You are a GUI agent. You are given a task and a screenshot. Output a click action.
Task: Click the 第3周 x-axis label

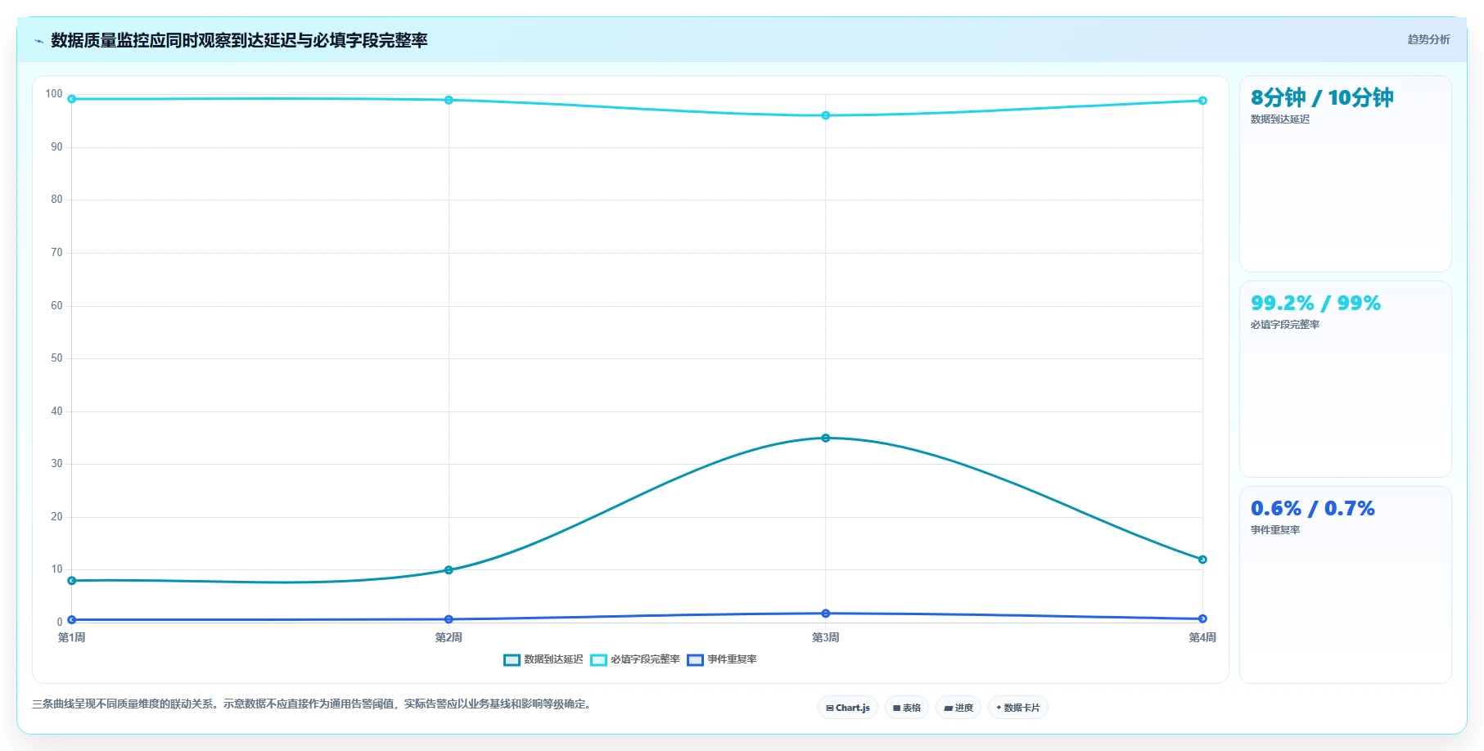click(825, 637)
